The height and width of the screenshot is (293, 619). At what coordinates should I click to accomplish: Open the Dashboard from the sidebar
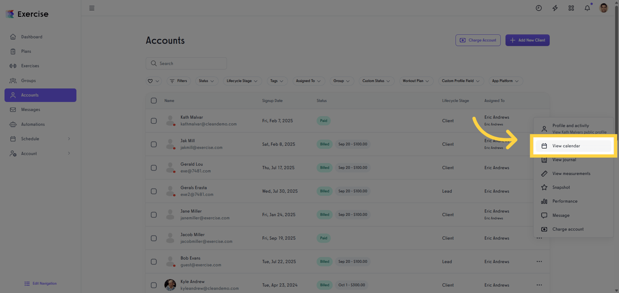[32, 37]
